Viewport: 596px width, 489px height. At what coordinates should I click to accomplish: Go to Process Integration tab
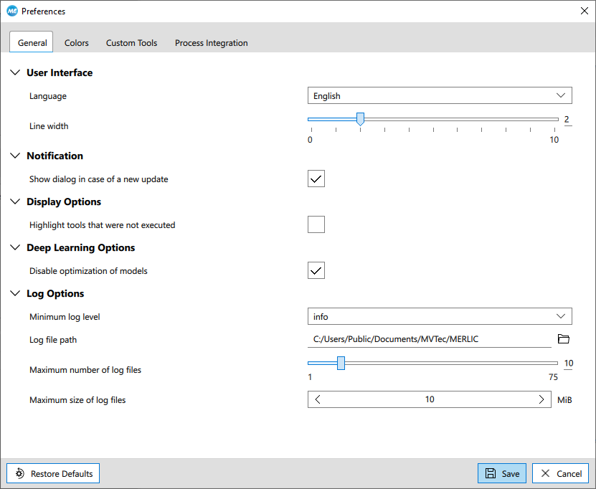pyautogui.click(x=211, y=43)
